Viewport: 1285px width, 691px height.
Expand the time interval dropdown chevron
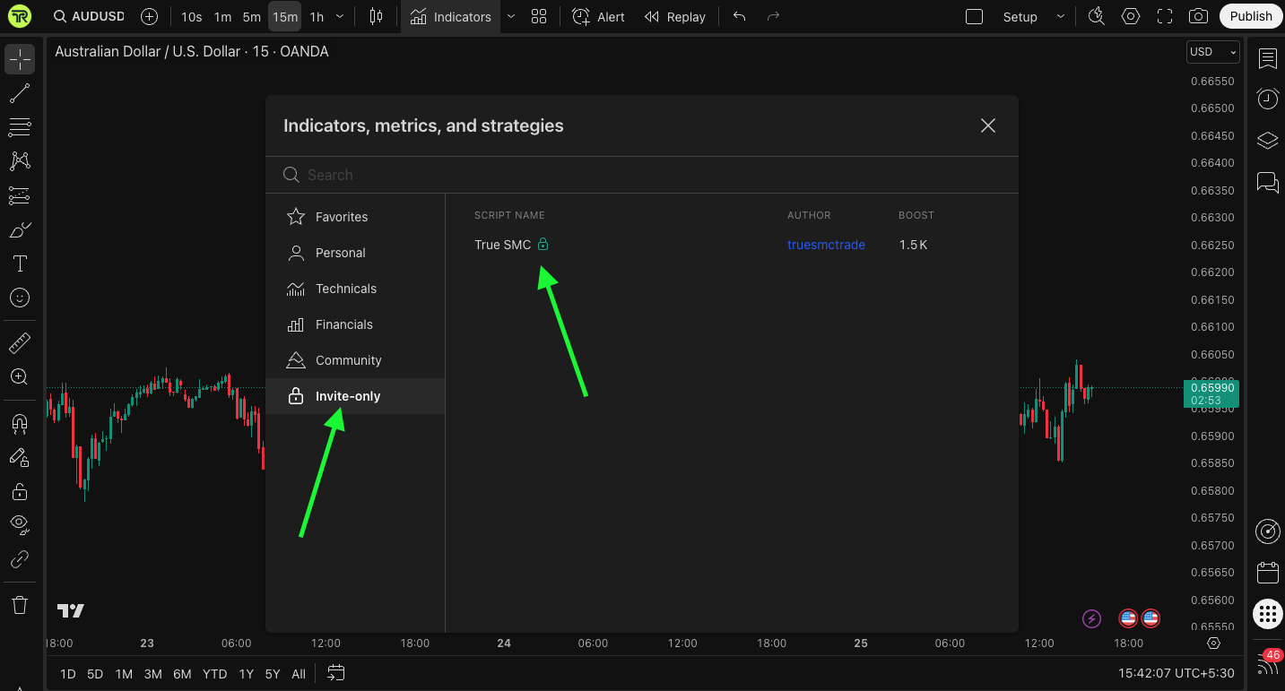click(x=340, y=16)
